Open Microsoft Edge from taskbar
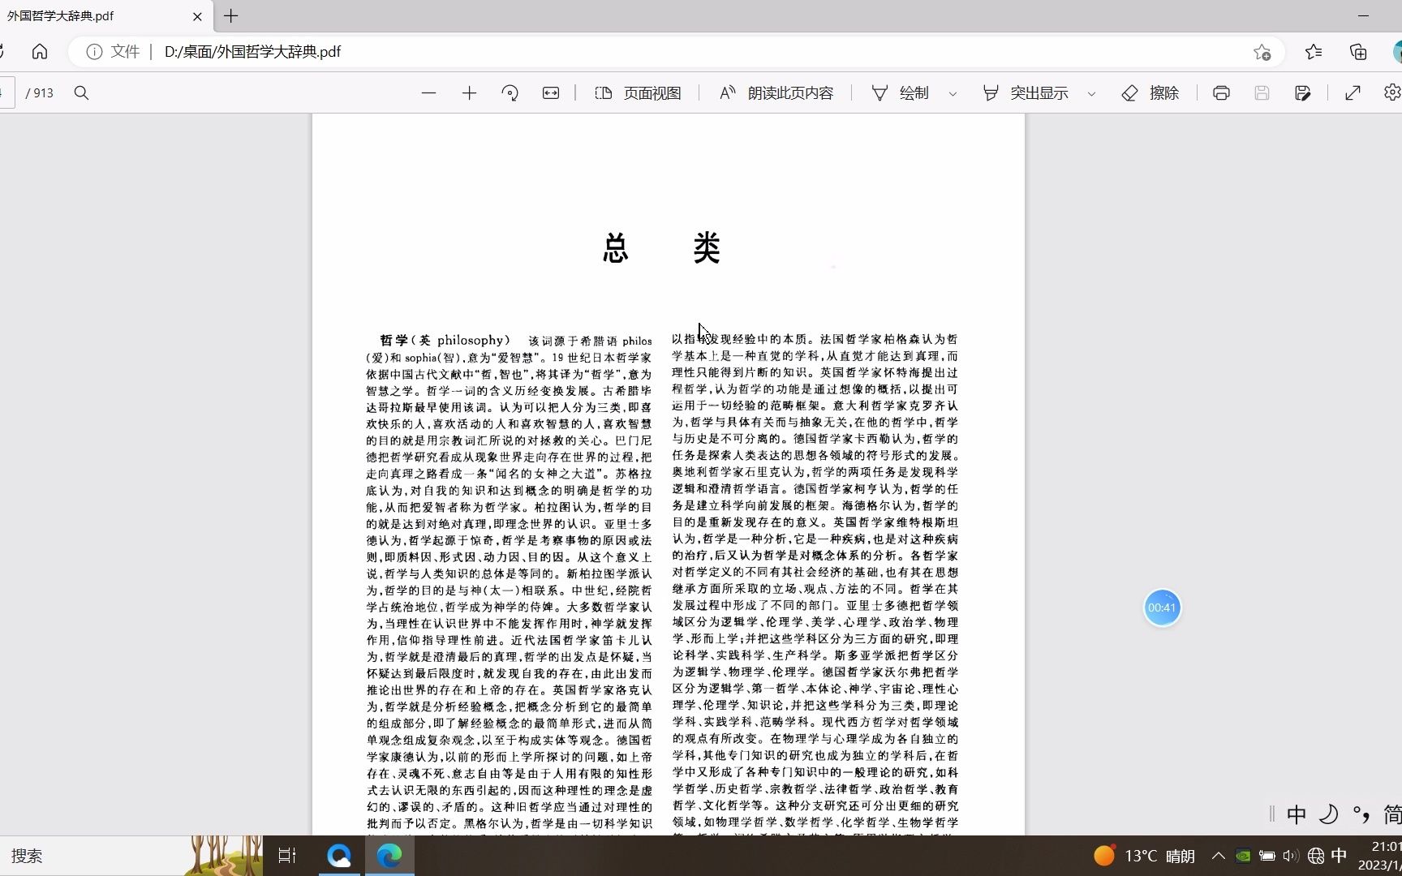 389,856
